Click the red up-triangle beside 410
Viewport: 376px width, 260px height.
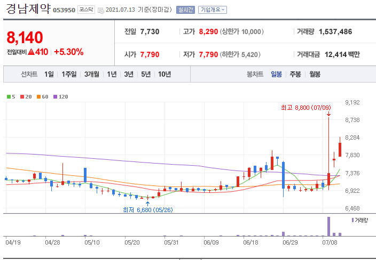(31, 52)
